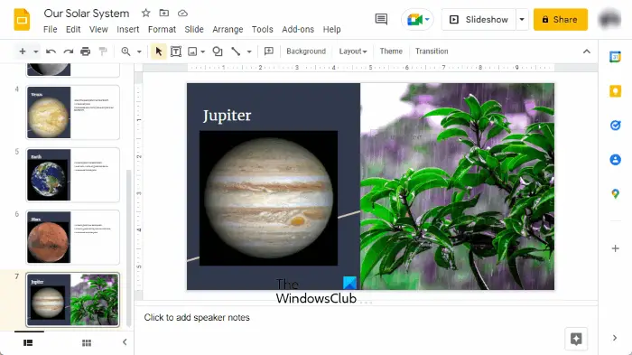Open Slideshow options dropdown arrow
Screen dimensions: 632x355
[x=522, y=19]
